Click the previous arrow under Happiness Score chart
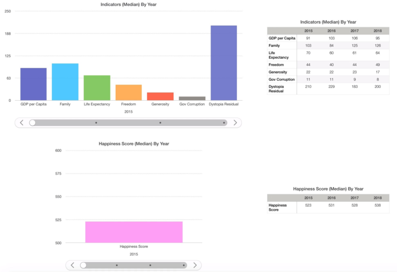The image size is (397, 272). point(72,265)
